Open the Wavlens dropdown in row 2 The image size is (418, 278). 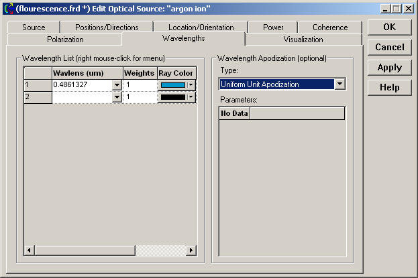(x=117, y=97)
